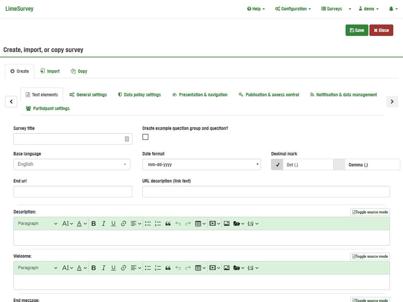Image resolution: width=403 pixels, height=302 pixels.
Task: Save the new survey
Action: click(x=357, y=30)
